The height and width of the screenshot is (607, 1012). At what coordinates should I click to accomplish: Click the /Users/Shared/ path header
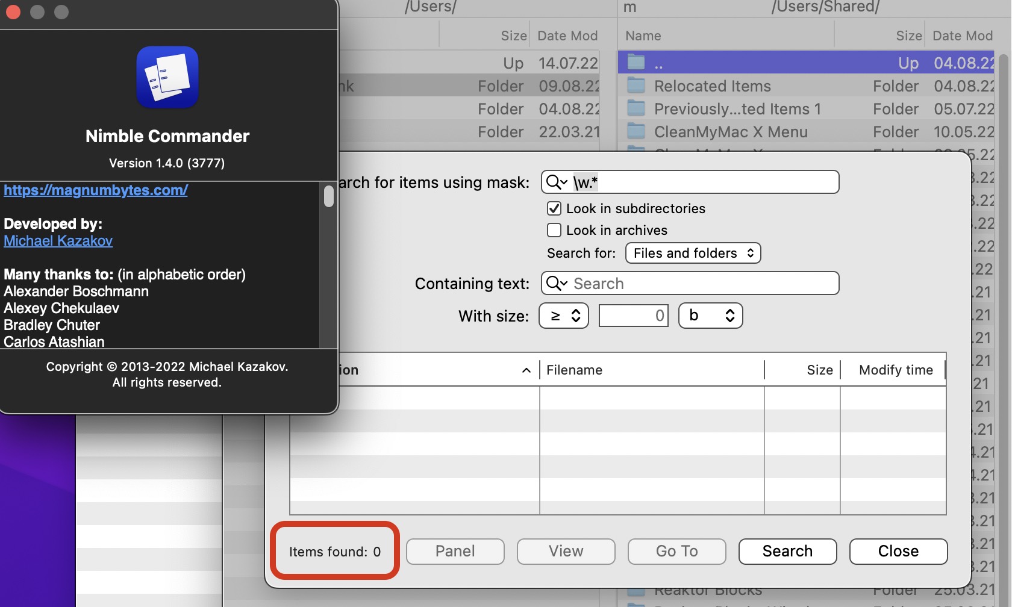(825, 7)
